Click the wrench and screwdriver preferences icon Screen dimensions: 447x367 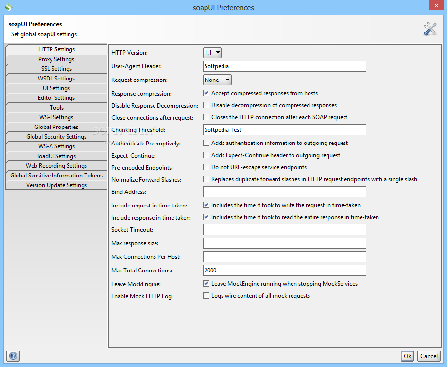(x=430, y=29)
